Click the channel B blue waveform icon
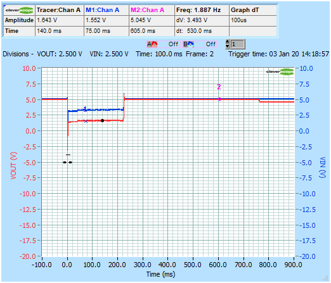Viewport: 331px width, 283px height. [x=188, y=44]
